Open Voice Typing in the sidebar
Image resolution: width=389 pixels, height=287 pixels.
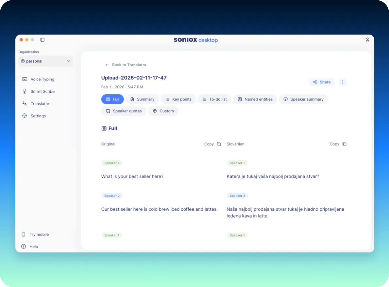[42, 79]
